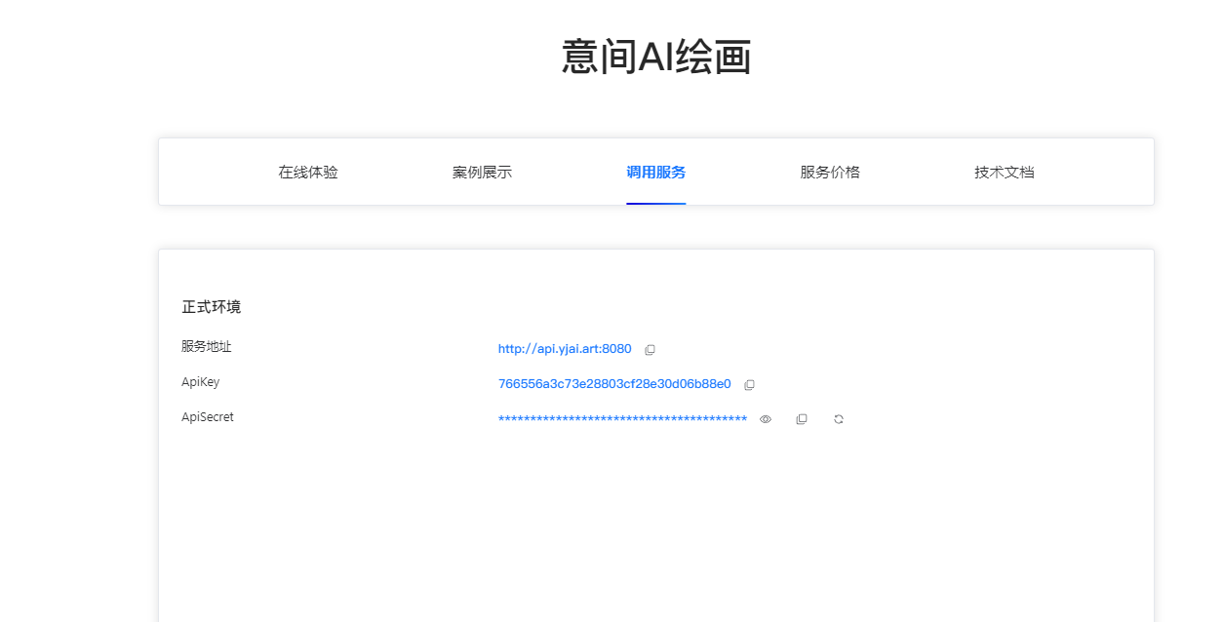Viewport: 1223px width, 622px height.
Task: Open the http://api.yjai.art:8080 link
Action: (x=565, y=348)
